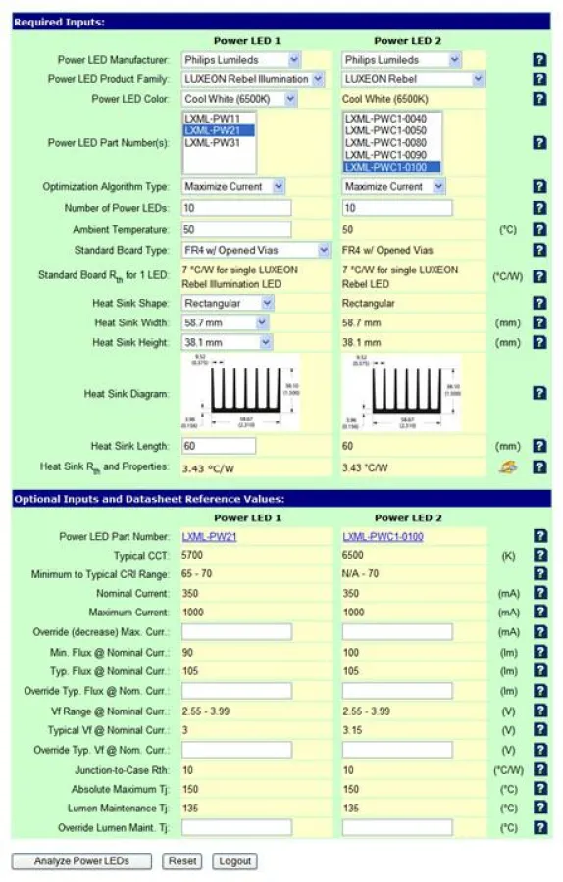Open Power LED 2 Manufacturer dropdown
Viewport: 563px width, 882px height.
tap(402, 60)
